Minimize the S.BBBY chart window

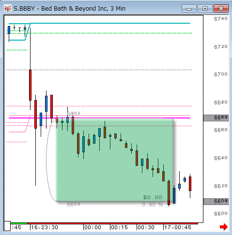tap(189, 9)
